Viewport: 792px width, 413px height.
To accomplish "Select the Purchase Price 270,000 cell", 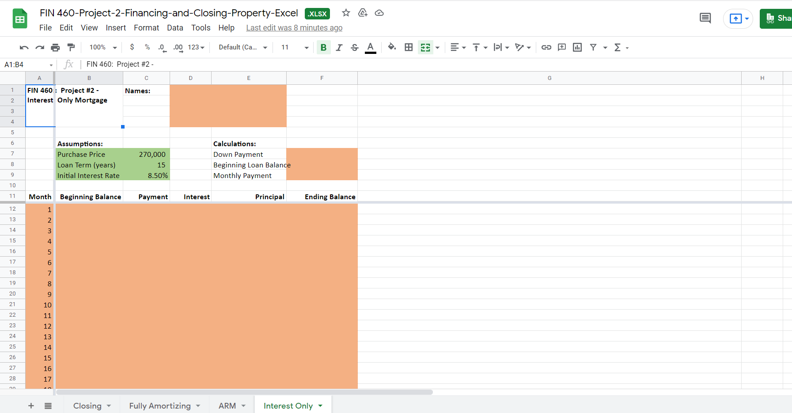I will 147,154.
